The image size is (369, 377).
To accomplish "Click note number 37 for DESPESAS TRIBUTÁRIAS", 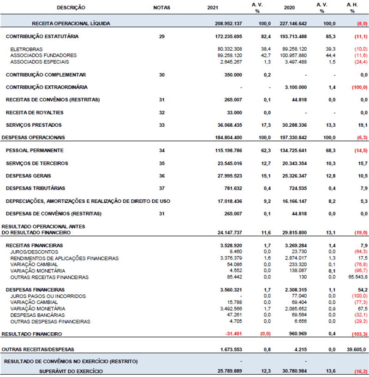I will [x=161, y=188].
